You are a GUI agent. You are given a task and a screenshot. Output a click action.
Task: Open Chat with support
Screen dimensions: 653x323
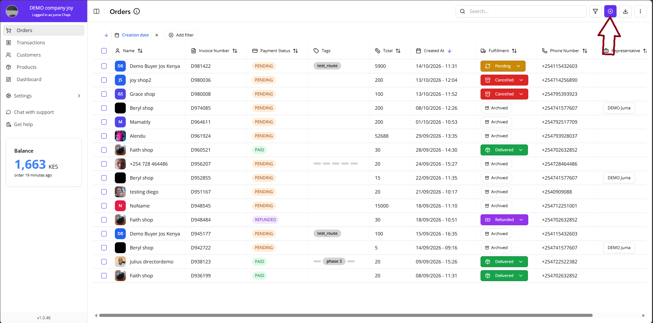(44, 112)
